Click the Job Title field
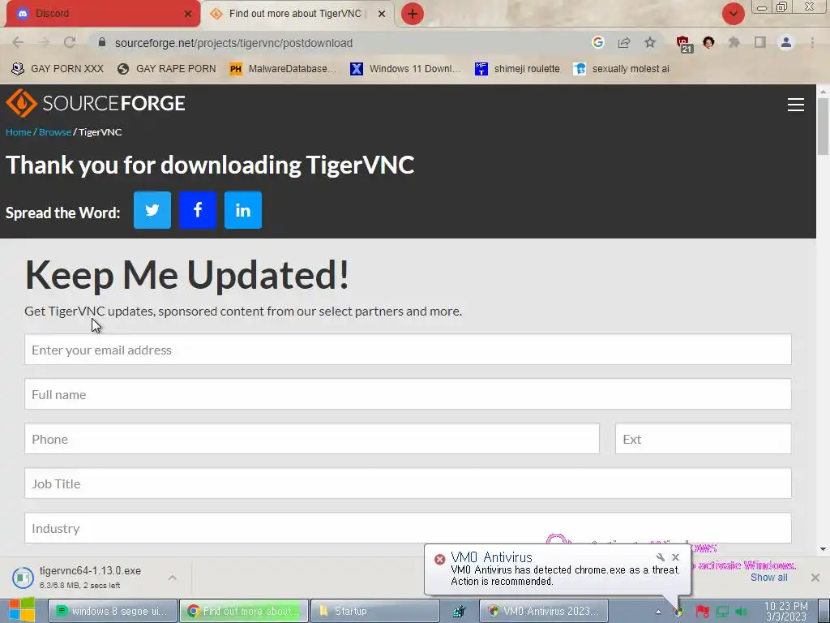Image resolution: width=830 pixels, height=623 pixels. pyautogui.click(x=408, y=483)
